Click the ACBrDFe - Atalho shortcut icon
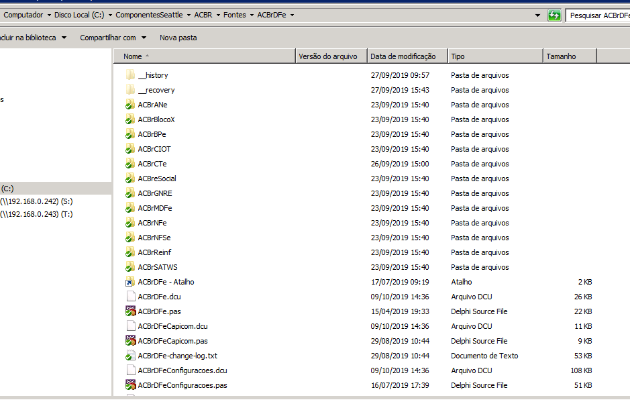Viewport: 630px width, 402px height. click(130, 282)
